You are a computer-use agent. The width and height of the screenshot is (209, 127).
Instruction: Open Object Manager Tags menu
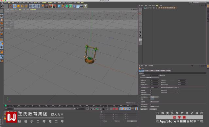[157, 5]
